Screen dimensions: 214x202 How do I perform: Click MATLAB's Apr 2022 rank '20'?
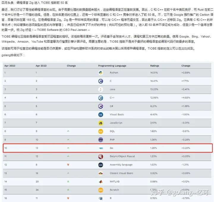pos(37,182)
